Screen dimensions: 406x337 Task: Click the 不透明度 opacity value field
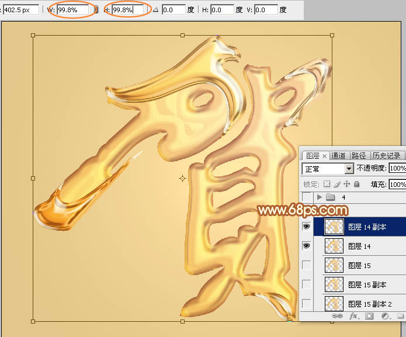pos(397,168)
